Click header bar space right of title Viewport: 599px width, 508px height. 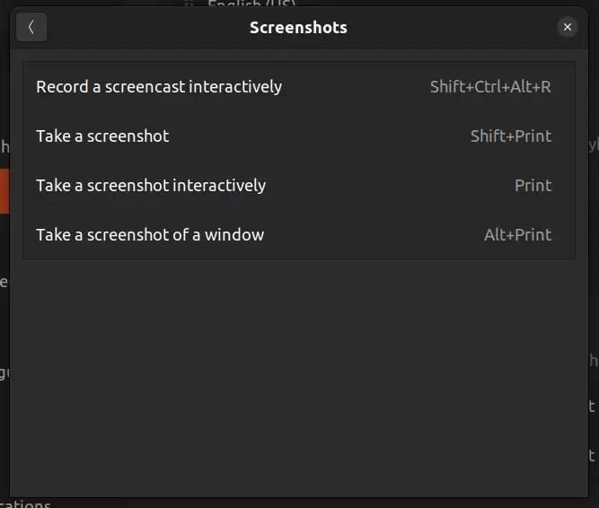coord(449,27)
